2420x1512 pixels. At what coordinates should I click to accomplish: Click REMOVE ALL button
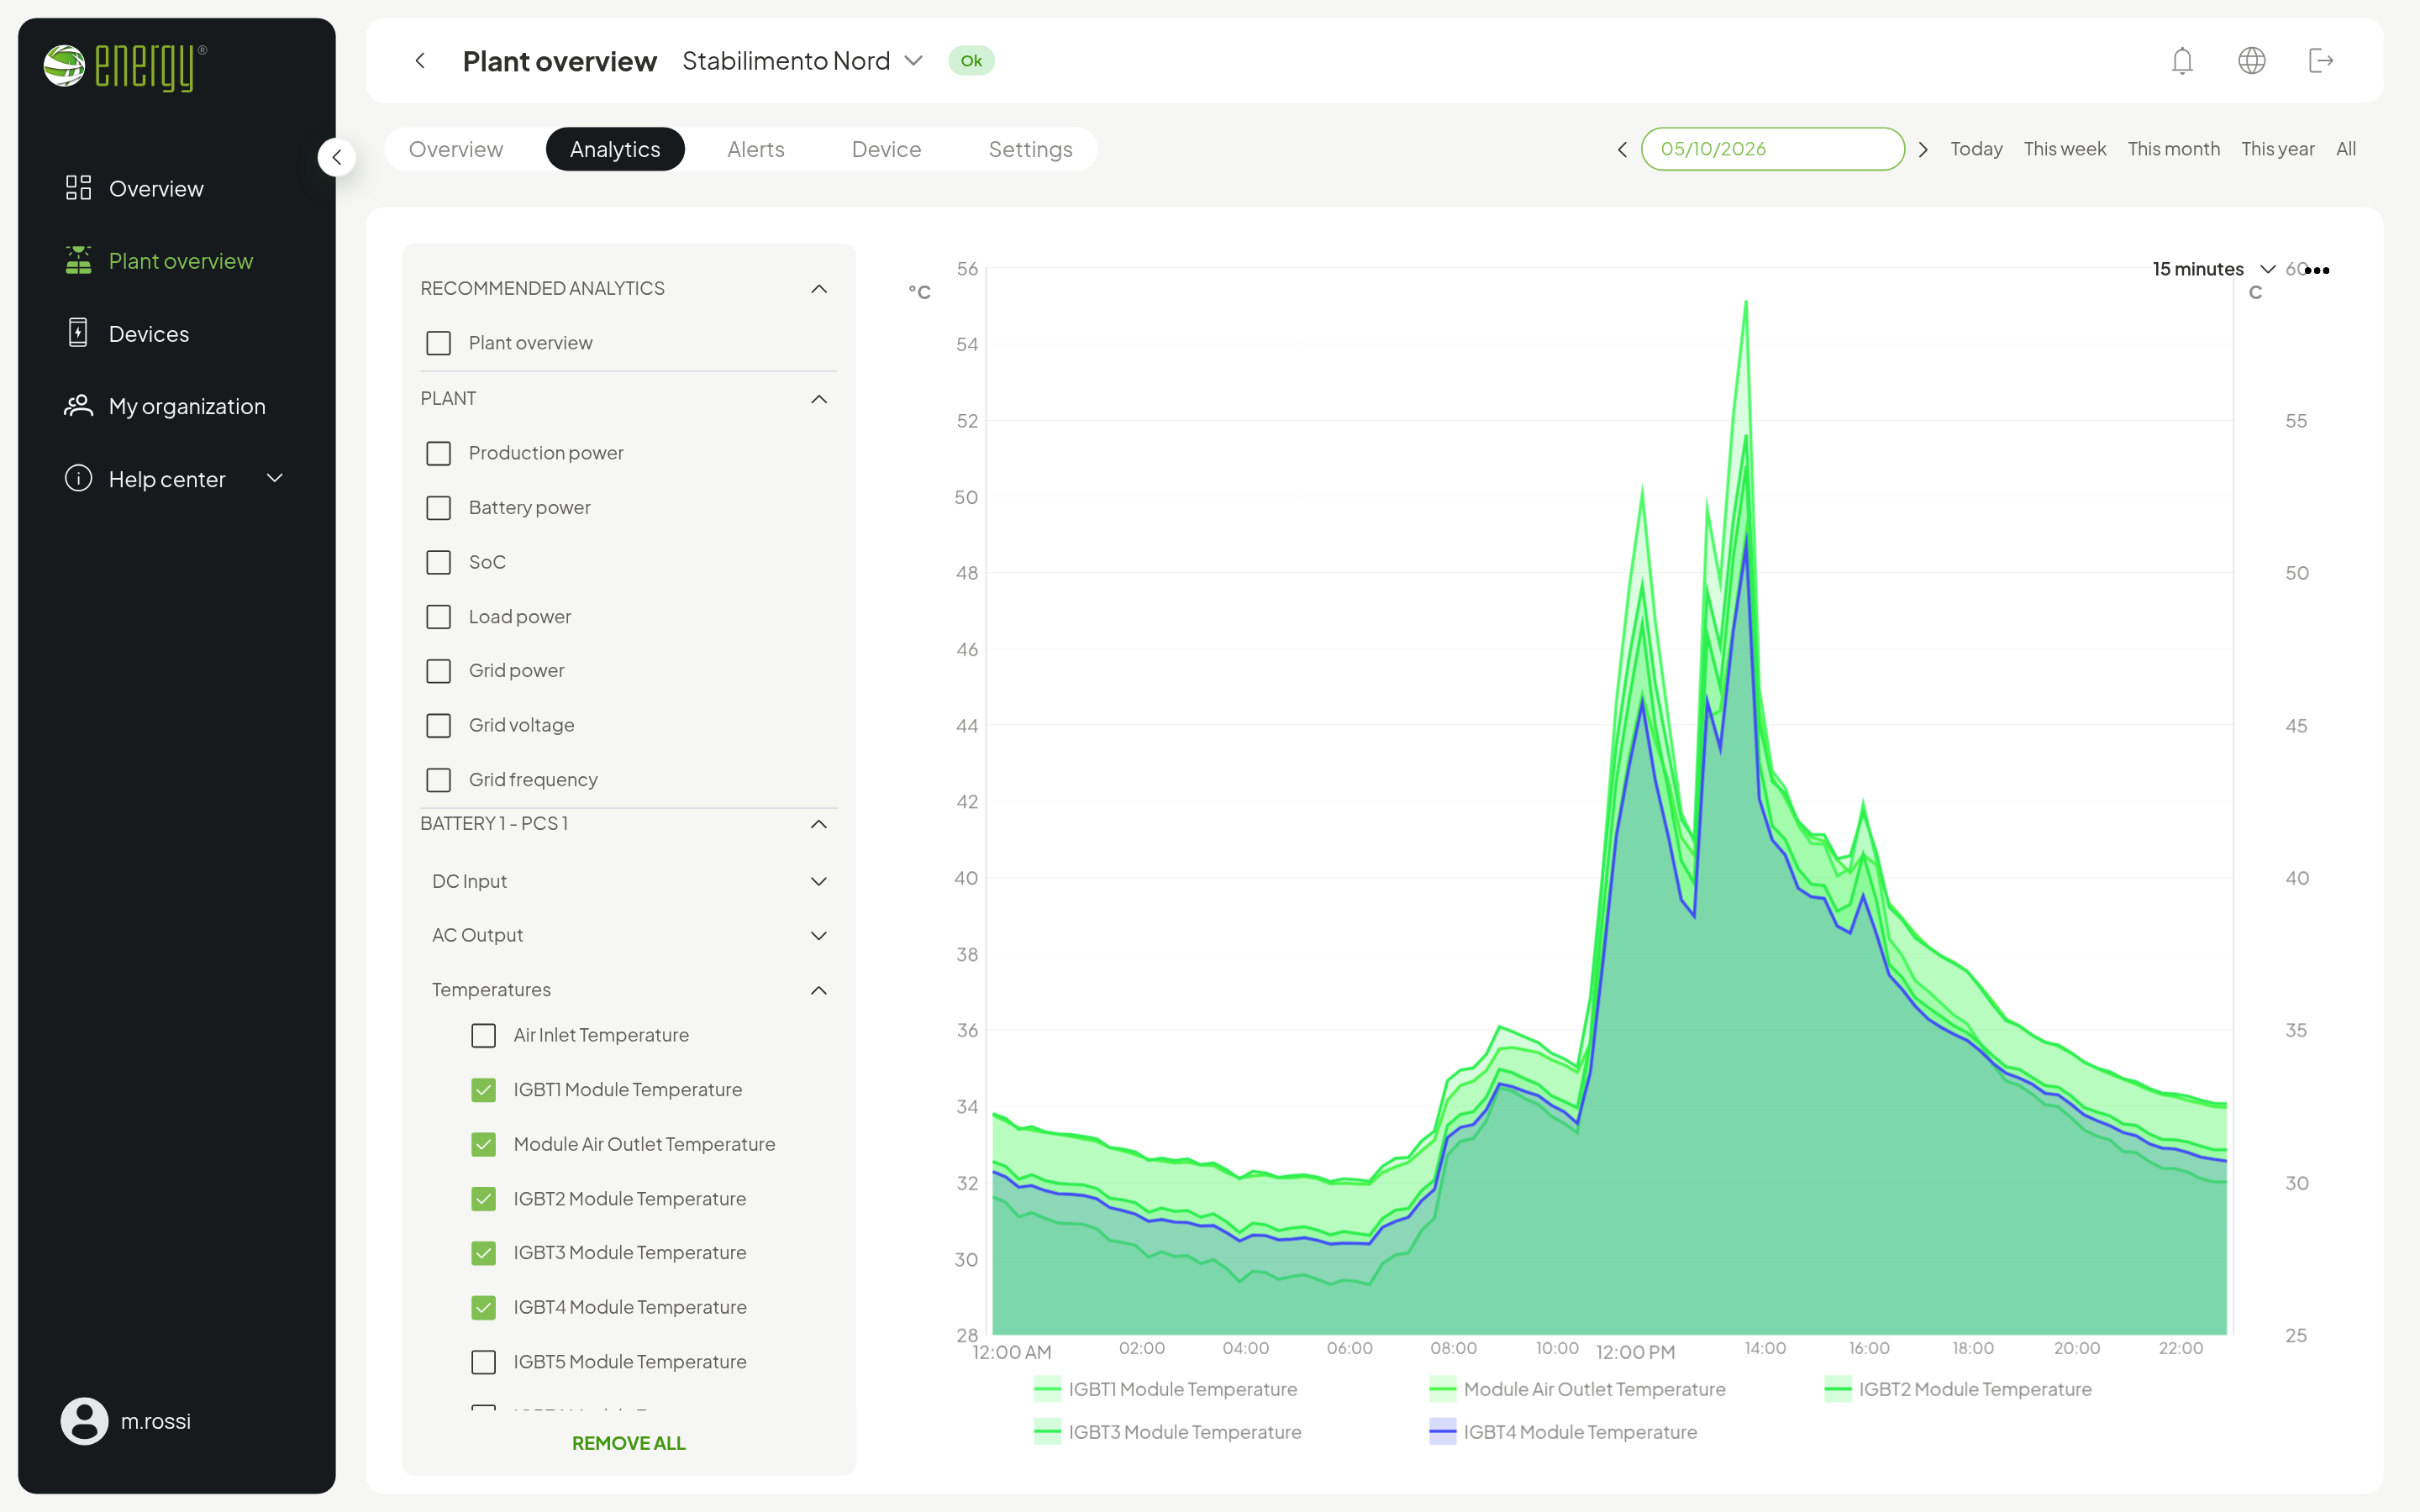[x=629, y=1443]
